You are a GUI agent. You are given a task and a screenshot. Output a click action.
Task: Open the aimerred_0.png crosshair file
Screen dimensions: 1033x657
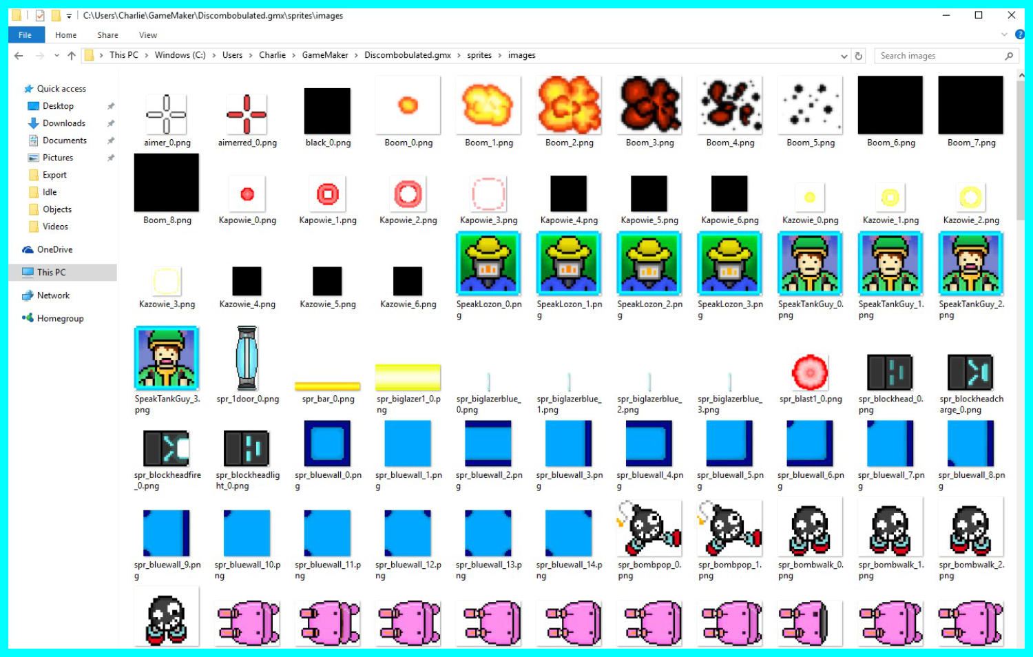(247, 115)
